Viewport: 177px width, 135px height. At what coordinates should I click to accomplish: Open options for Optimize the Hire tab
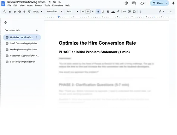tap(37, 37)
